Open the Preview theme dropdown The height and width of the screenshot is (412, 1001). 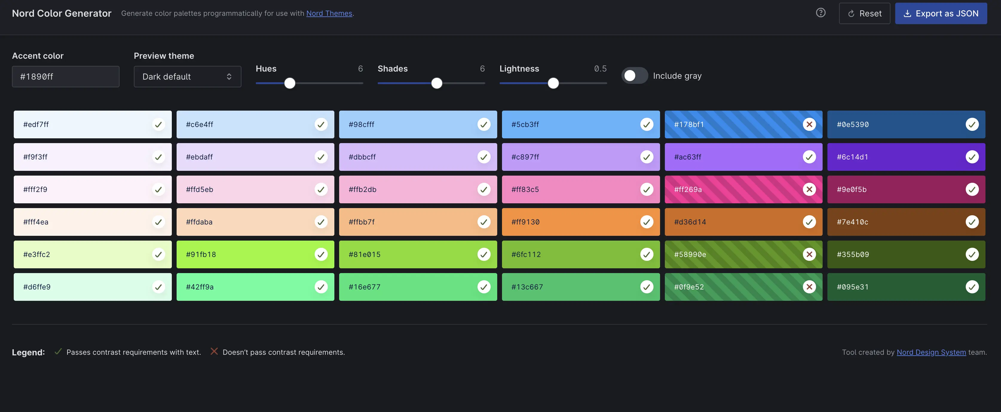pos(187,77)
